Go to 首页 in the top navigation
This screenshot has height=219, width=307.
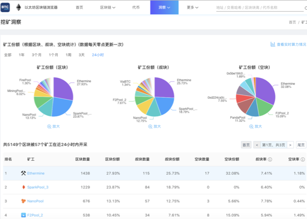(79, 8)
